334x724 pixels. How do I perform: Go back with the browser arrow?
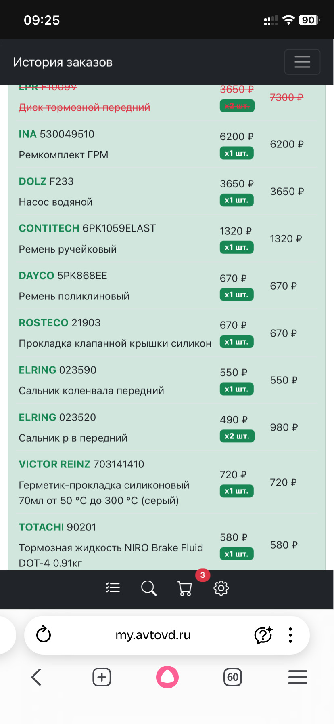pyautogui.click(x=36, y=677)
